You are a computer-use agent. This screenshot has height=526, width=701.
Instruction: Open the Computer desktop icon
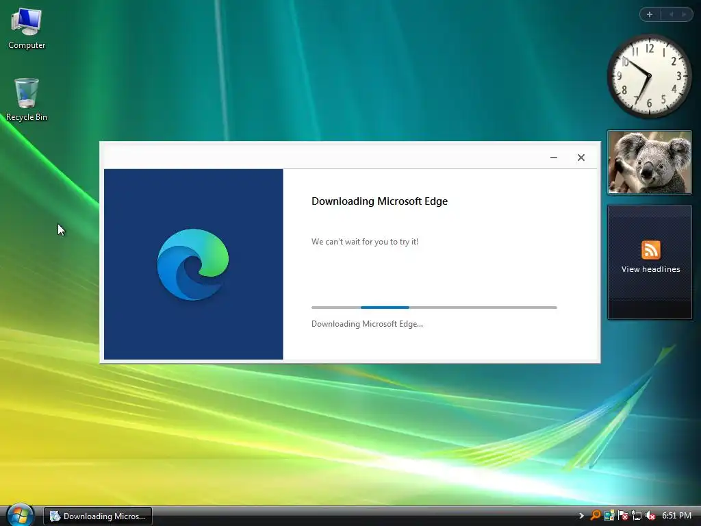(27, 29)
